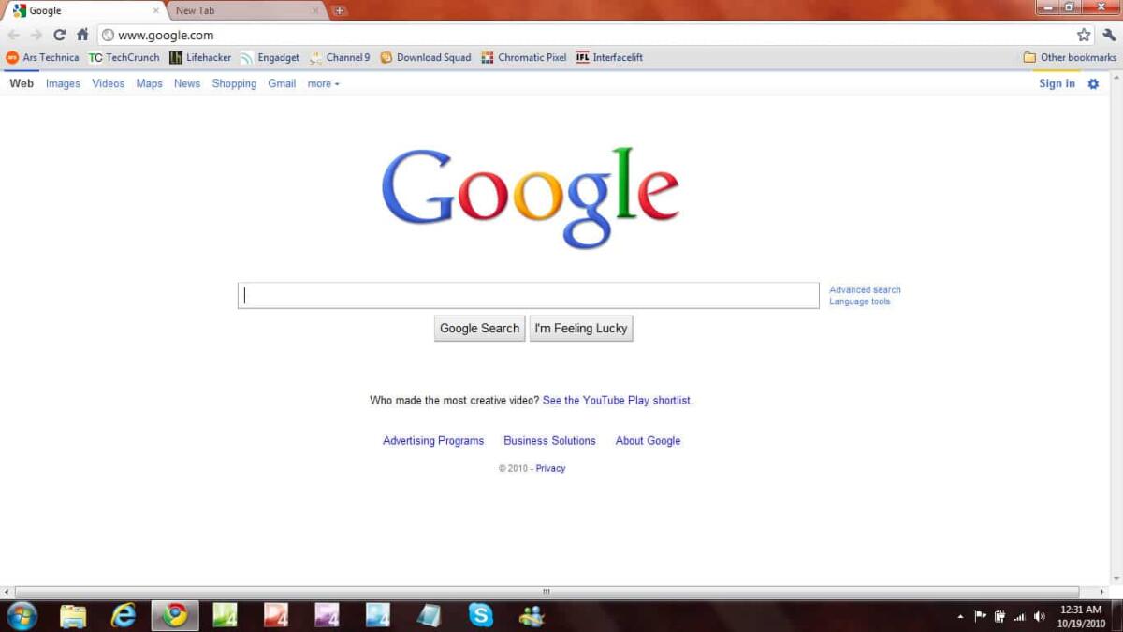Adjust the system volume
Image resolution: width=1123 pixels, height=632 pixels.
click(1039, 616)
